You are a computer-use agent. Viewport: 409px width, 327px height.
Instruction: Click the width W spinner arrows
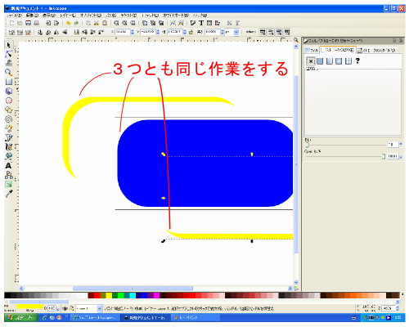tap(185, 32)
